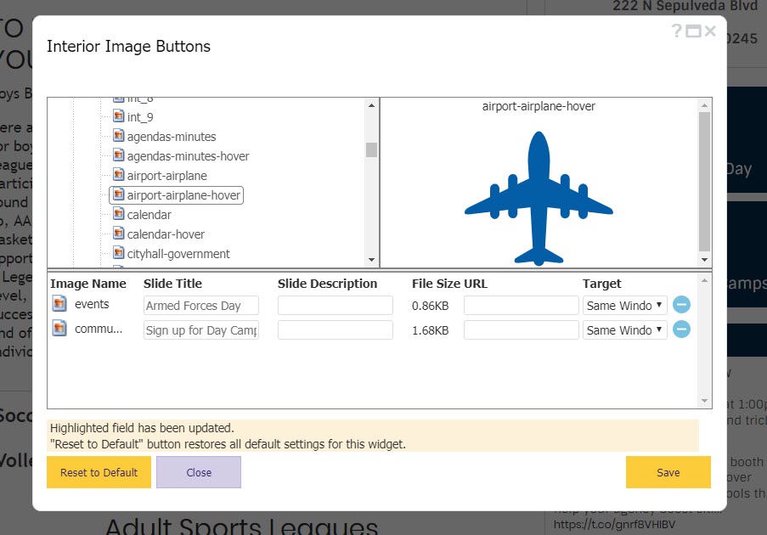The height and width of the screenshot is (535, 767).
Task: Click the agendas-minutes file icon
Action: click(x=119, y=137)
